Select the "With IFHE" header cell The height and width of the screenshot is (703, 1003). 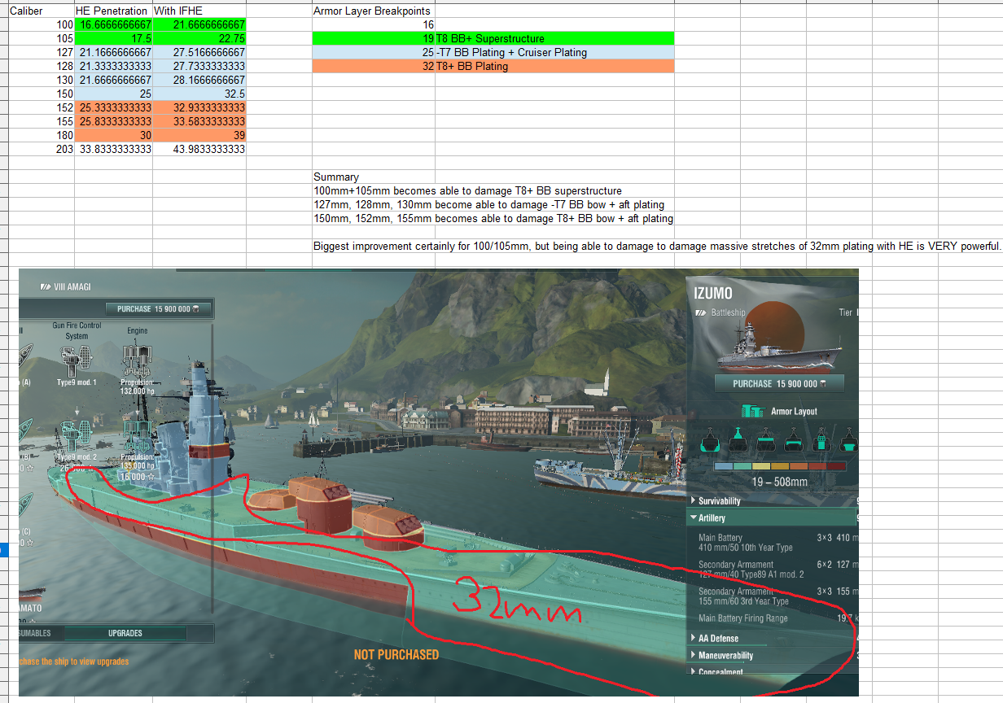pyautogui.click(x=199, y=11)
